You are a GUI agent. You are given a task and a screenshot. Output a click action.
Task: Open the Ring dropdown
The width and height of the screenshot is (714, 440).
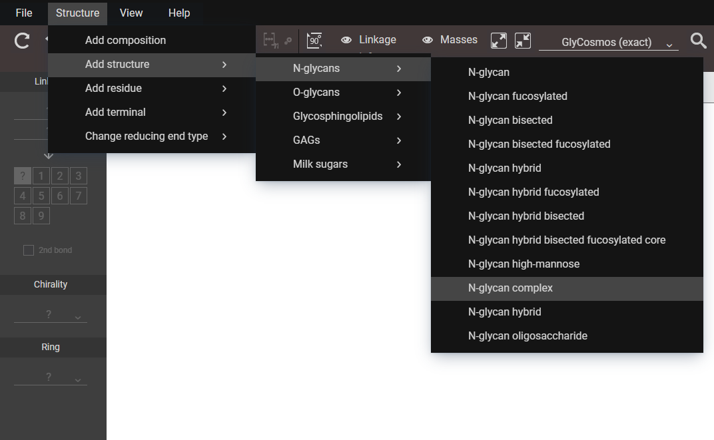point(51,377)
